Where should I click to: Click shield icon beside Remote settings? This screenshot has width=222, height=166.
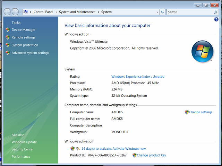pos(8,37)
